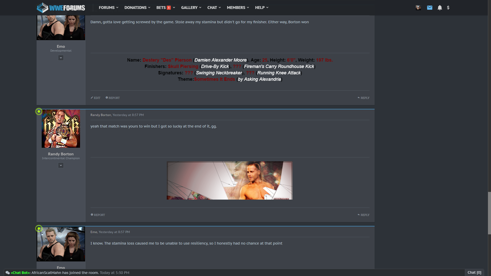
Task: Click the green online indicator on Randy Borton
Action: coord(39,111)
